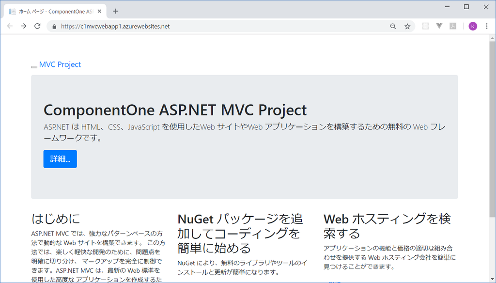Open the MVC Project link
The image size is (496, 283).
[x=60, y=64]
